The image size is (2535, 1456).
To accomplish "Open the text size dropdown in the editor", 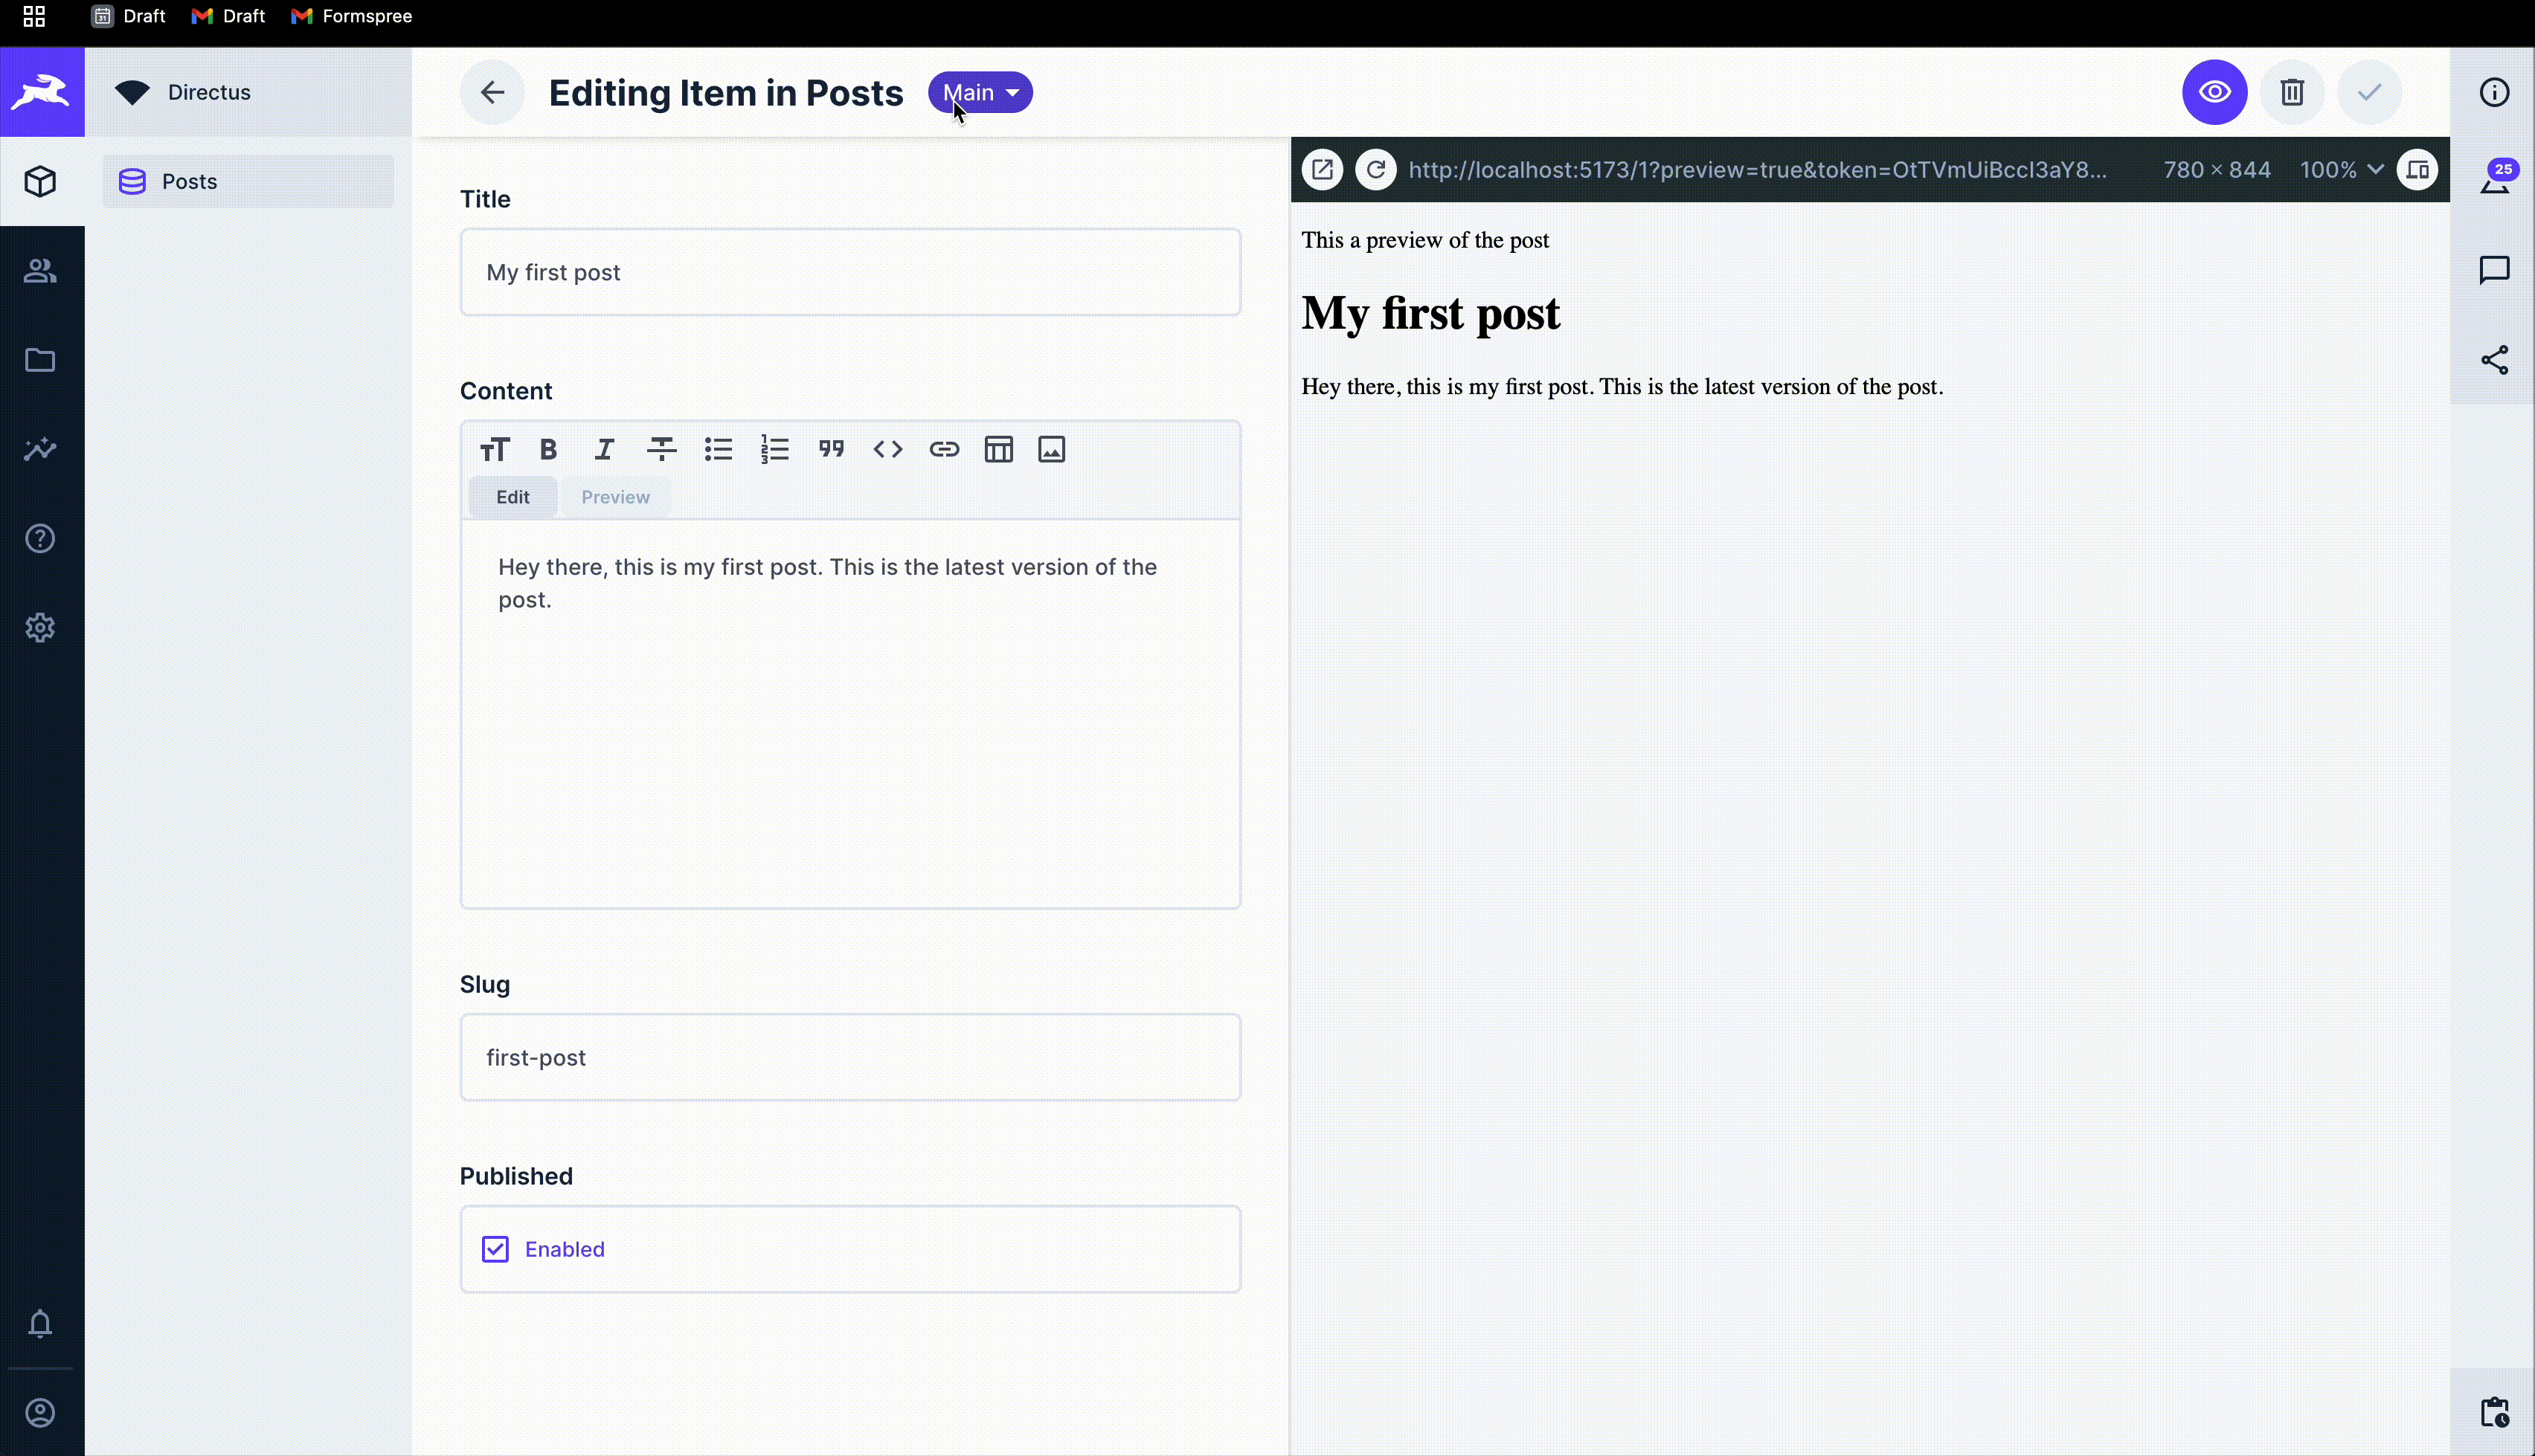I will click(494, 449).
